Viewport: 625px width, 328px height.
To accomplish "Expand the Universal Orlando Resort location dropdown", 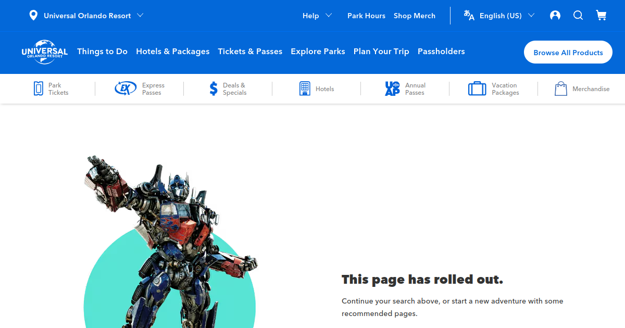I will (86, 16).
